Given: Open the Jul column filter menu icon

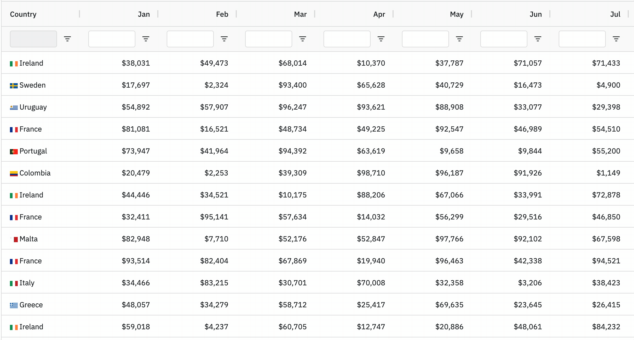Looking at the screenshot, I should pyautogui.click(x=616, y=39).
